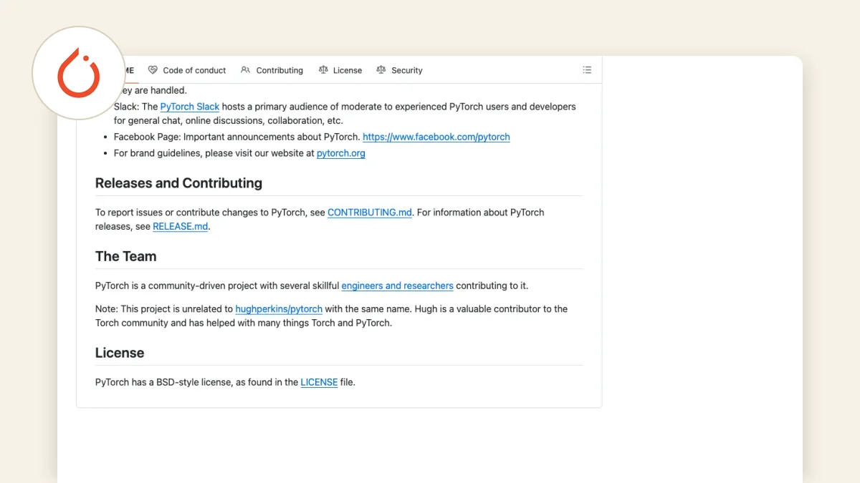
Task: Open the LICENSE file link
Action: 319,382
